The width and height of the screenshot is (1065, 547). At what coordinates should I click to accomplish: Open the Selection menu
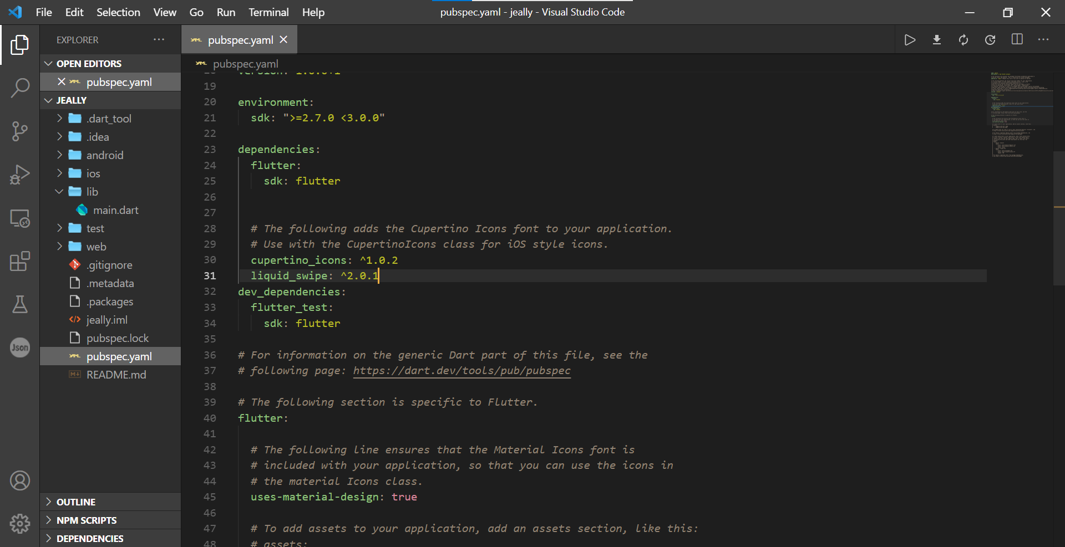click(118, 12)
